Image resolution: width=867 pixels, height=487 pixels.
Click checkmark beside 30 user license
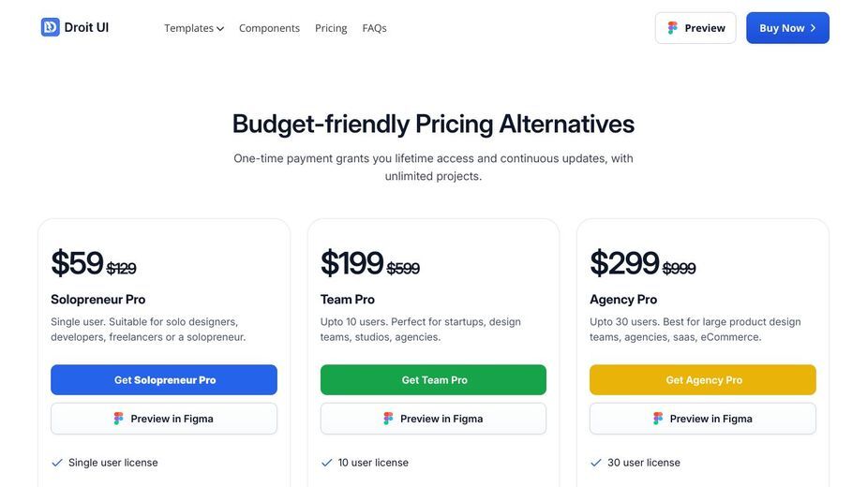click(595, 463)
